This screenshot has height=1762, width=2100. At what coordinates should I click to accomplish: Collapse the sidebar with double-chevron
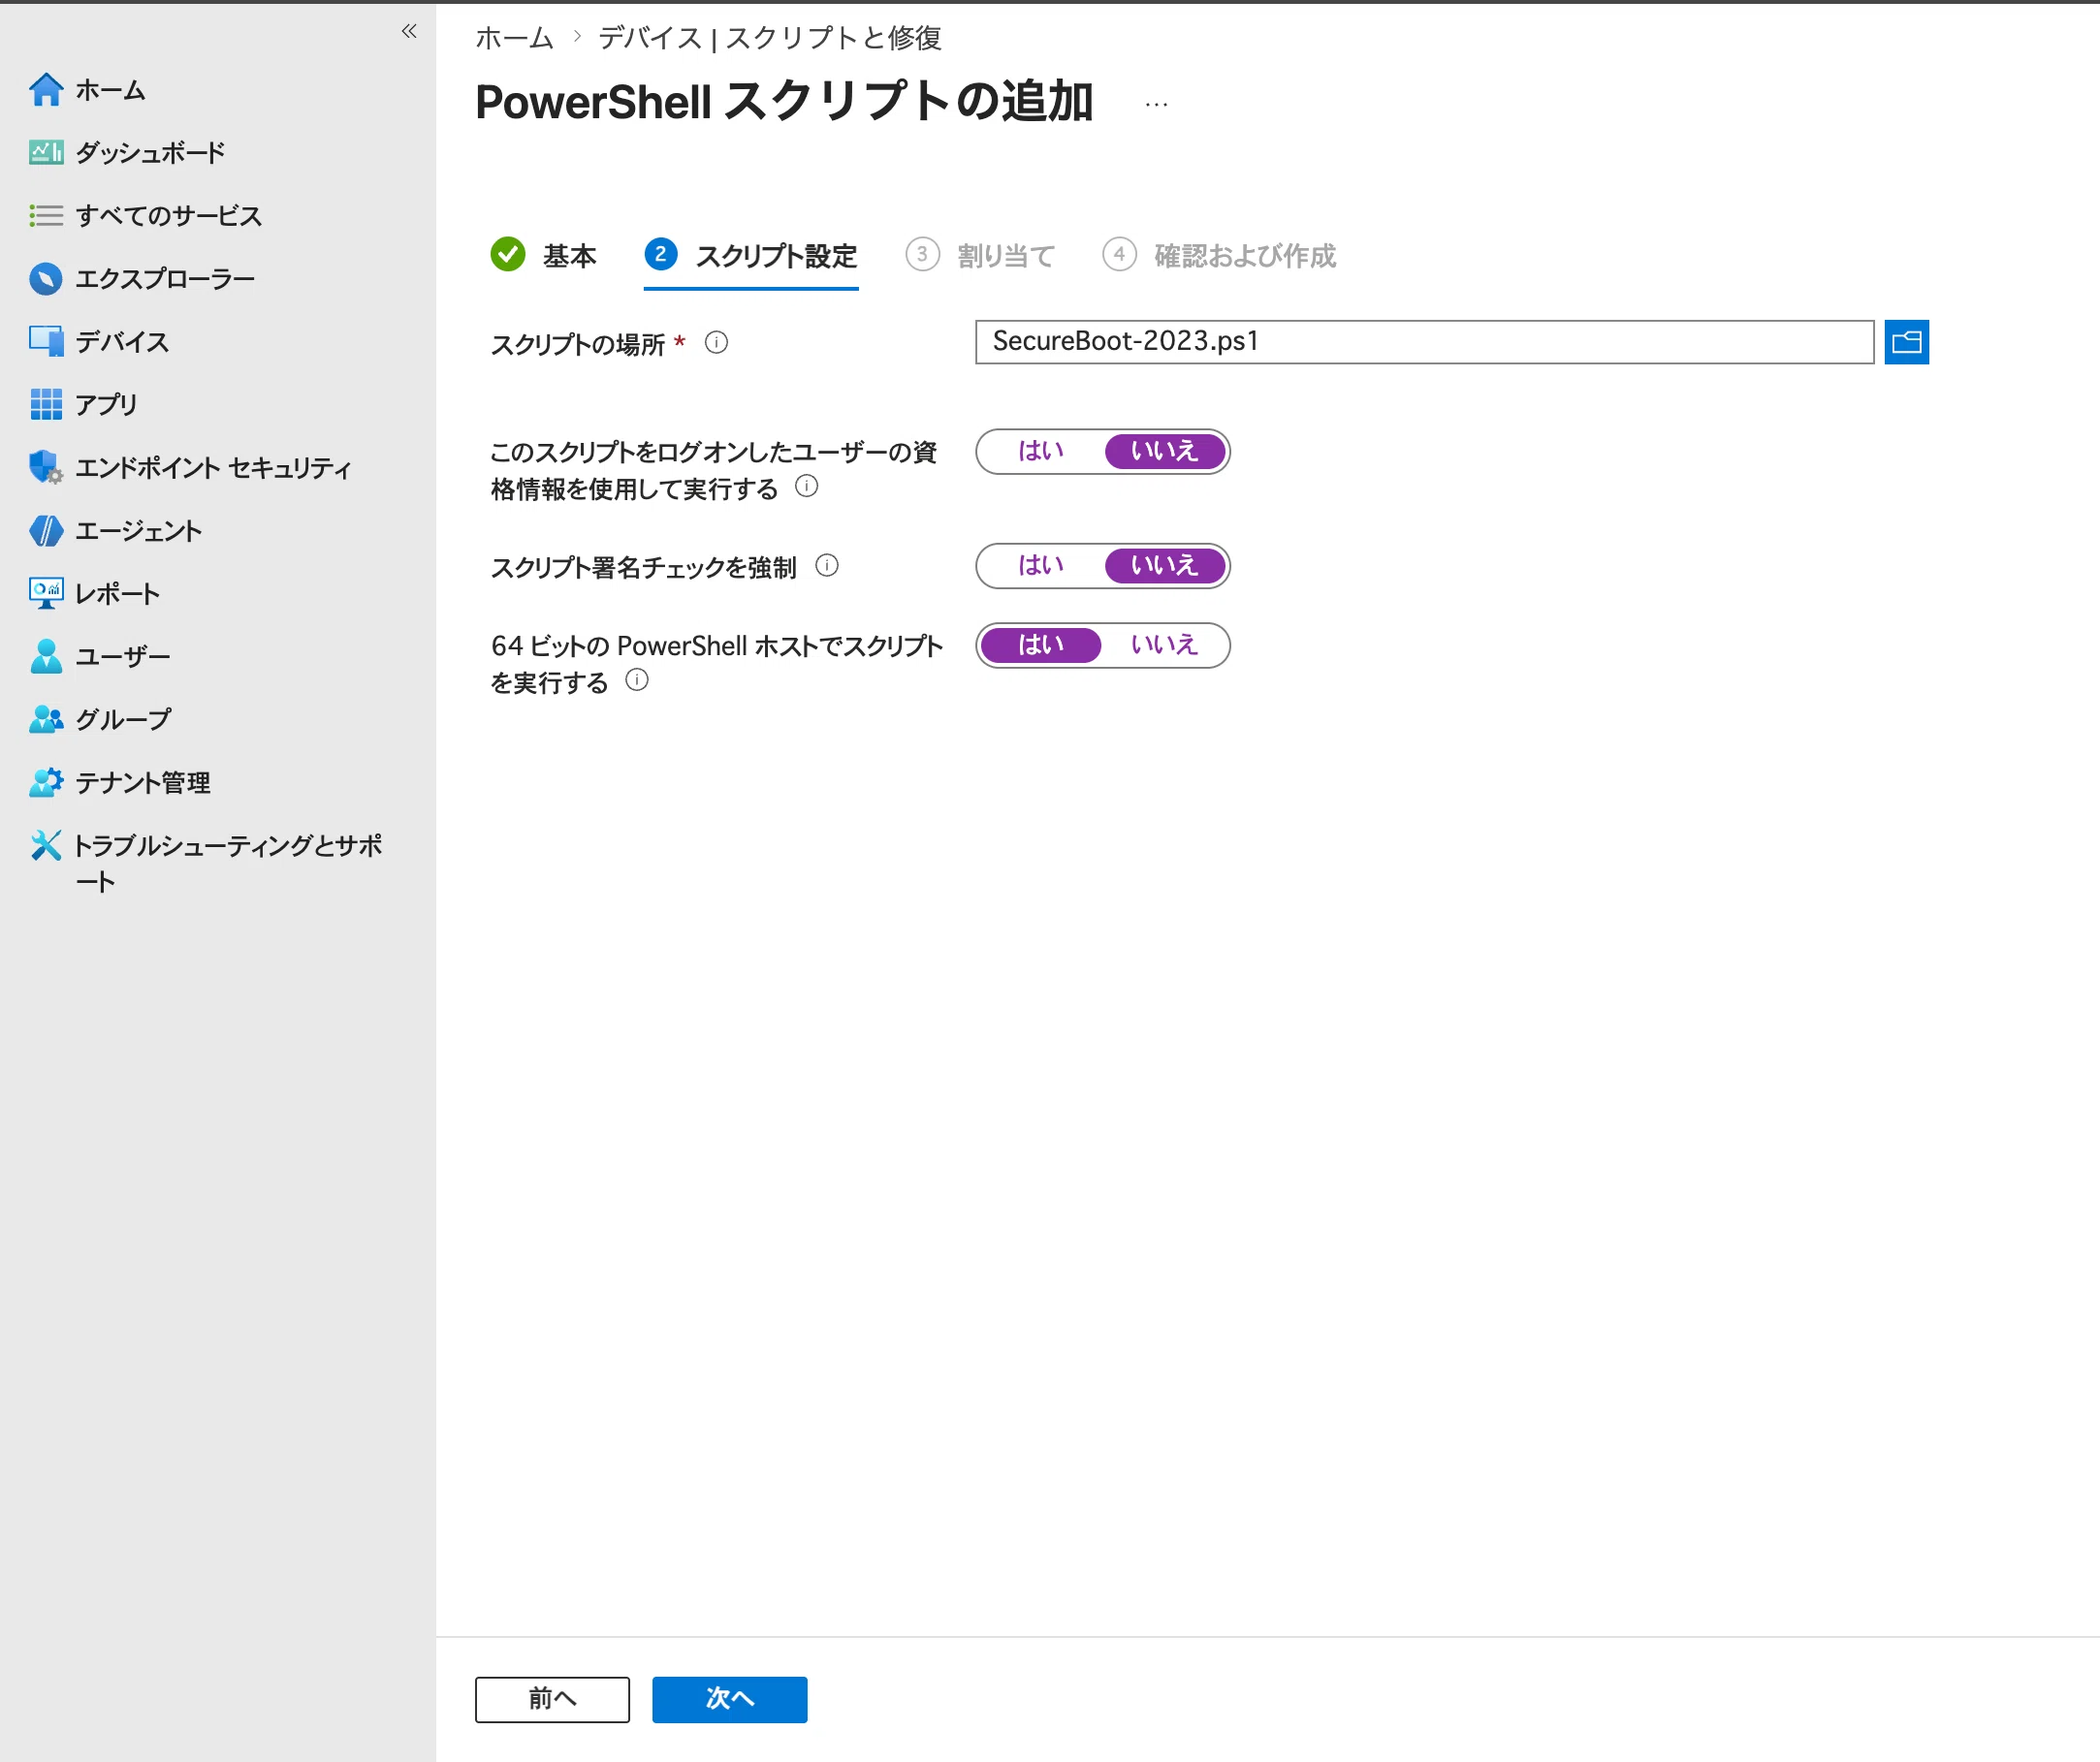(x=409, y=31)
